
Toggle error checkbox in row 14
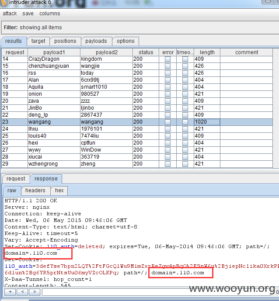click(168, 59)
